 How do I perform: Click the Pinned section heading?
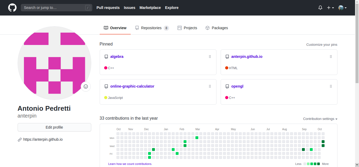tap(106, 44)
